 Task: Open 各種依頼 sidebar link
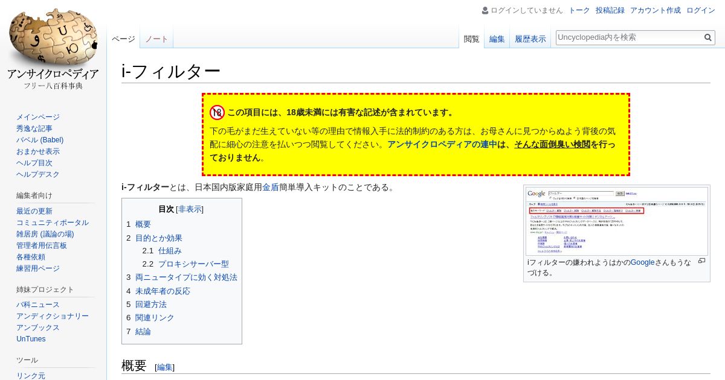point(31,257)
